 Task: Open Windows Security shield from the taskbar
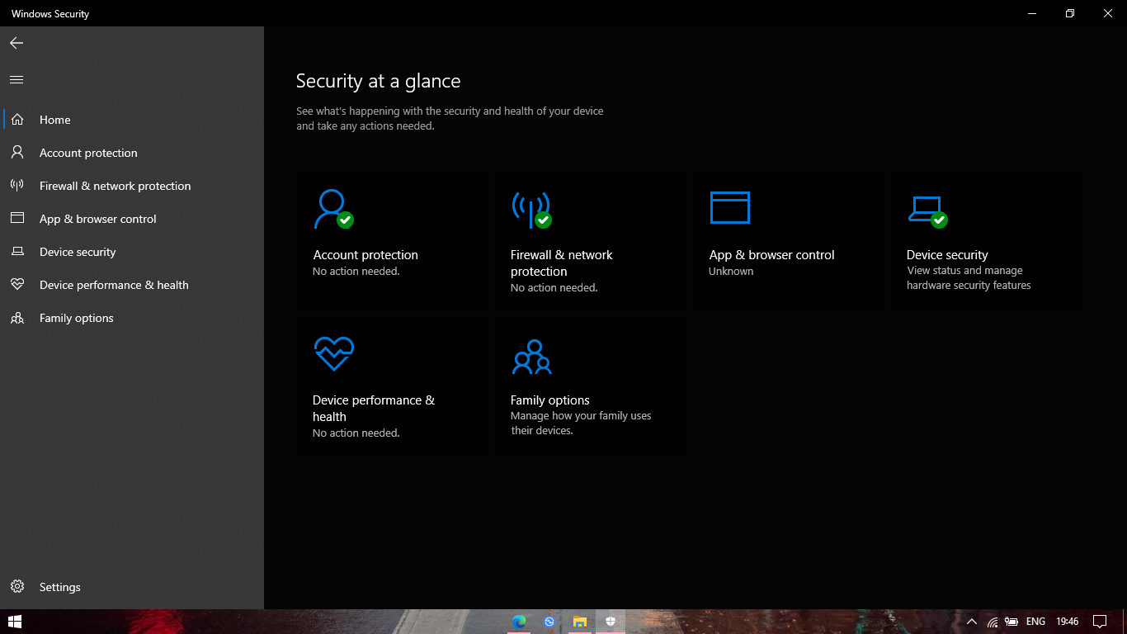[611, 621]
